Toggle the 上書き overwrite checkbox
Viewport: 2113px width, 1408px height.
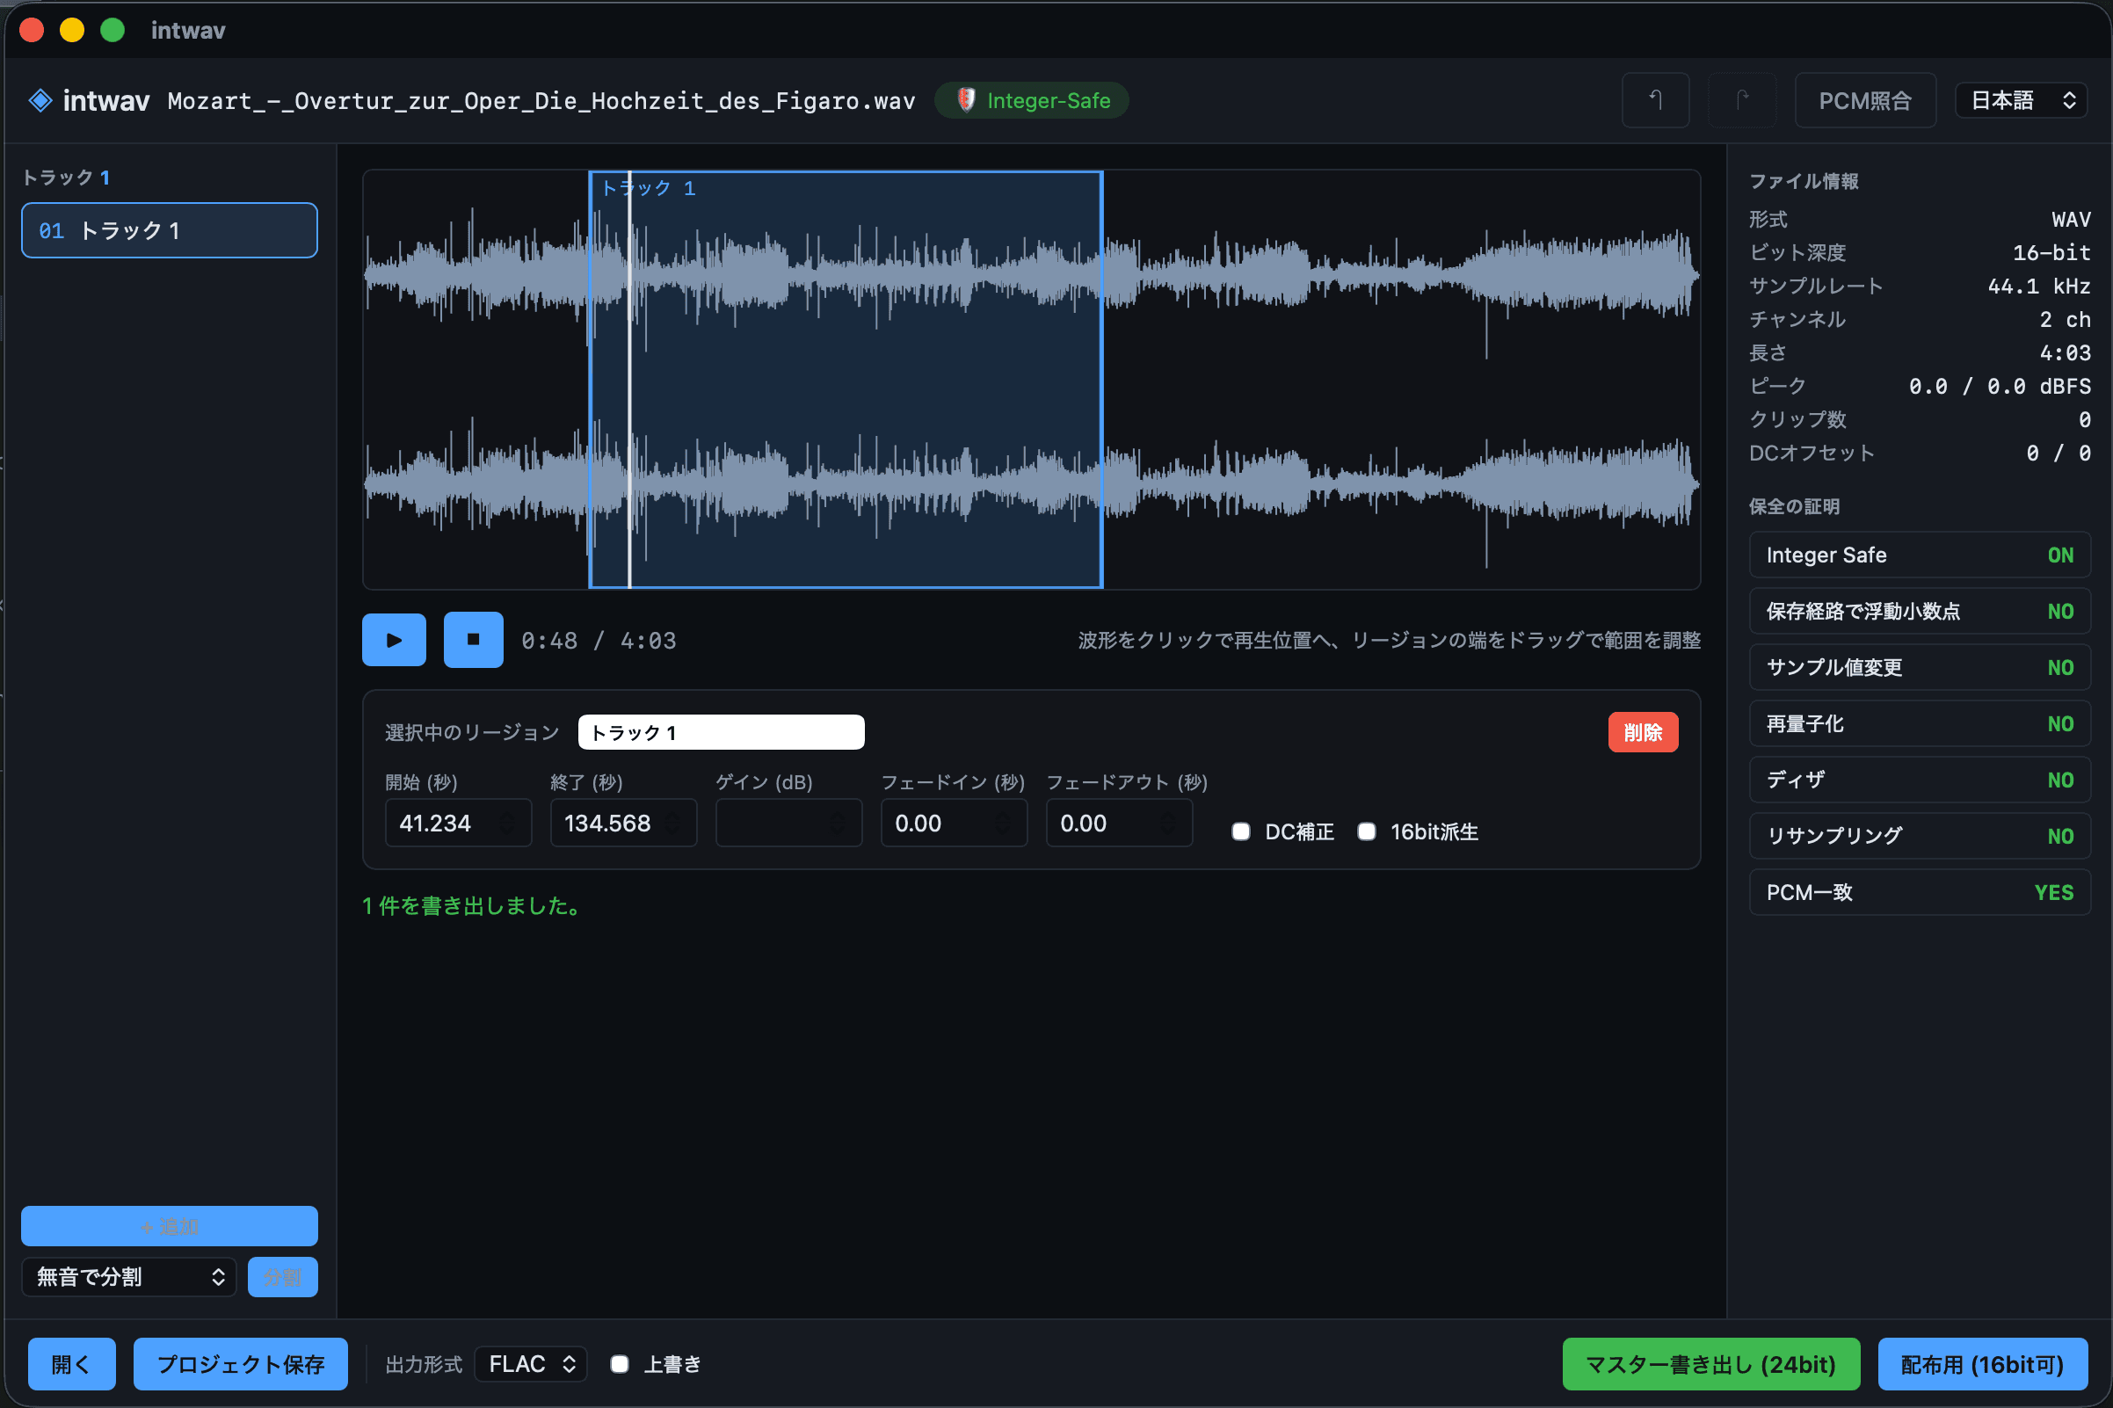(x=619, y=1364)
